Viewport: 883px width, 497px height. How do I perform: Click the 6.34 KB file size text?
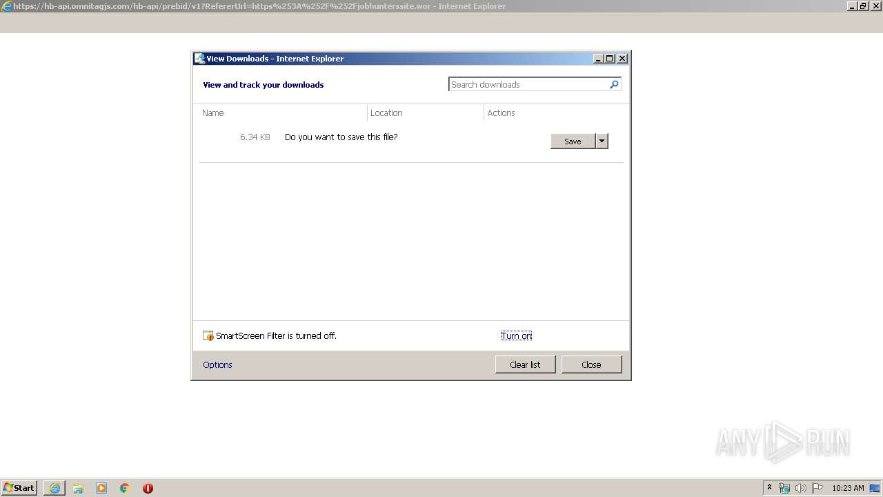click(255, 137)
